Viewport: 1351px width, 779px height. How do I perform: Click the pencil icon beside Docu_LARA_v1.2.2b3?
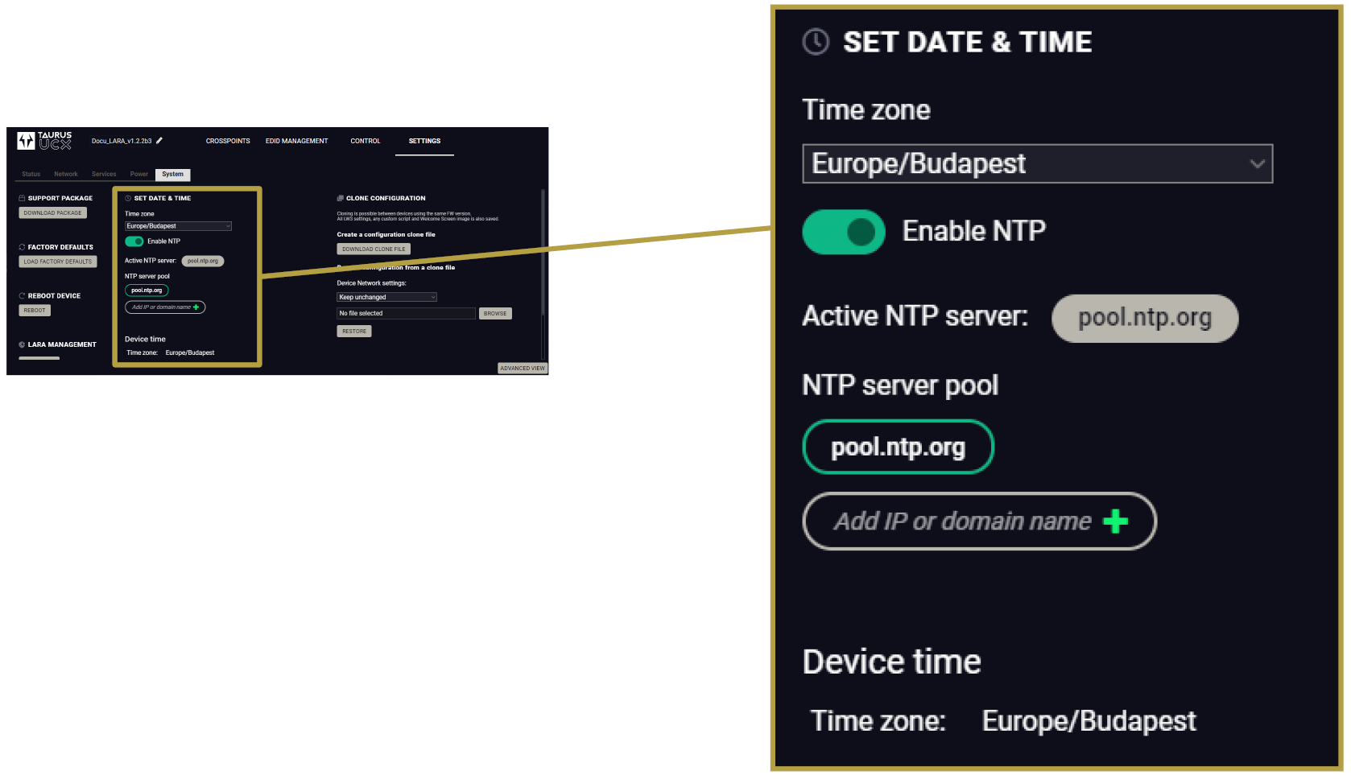(x=159, y=141)
